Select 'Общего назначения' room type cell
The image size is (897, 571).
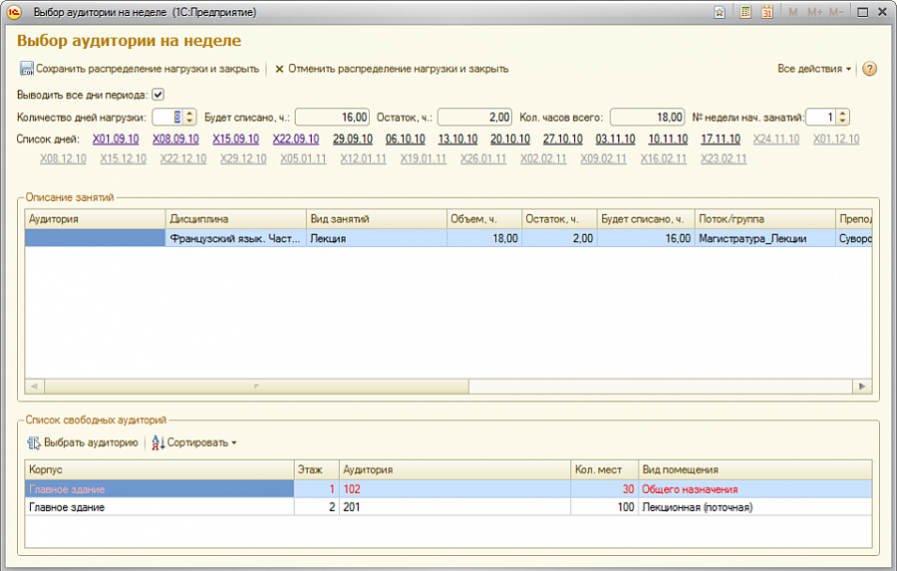pyautogui.click(x=755, y=489)
